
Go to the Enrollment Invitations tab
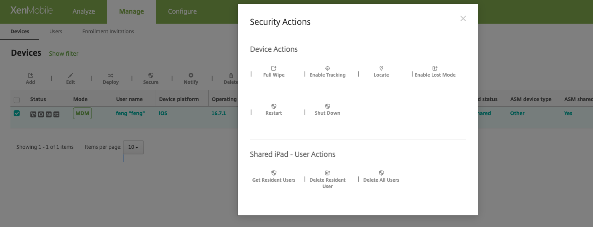[108, 31]
